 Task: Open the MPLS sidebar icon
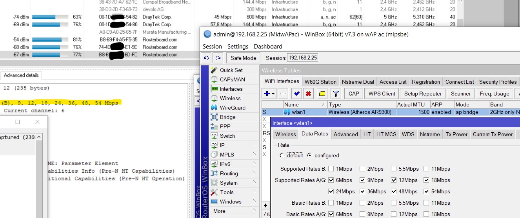214,155
